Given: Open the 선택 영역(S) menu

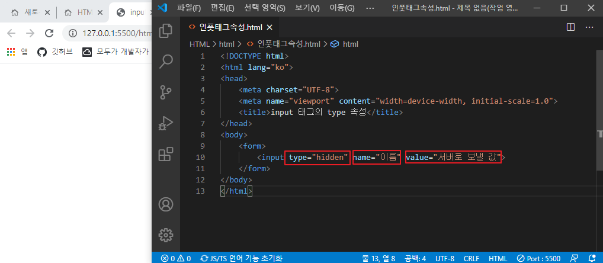Looking at the screenshot, I should (265, 8).
